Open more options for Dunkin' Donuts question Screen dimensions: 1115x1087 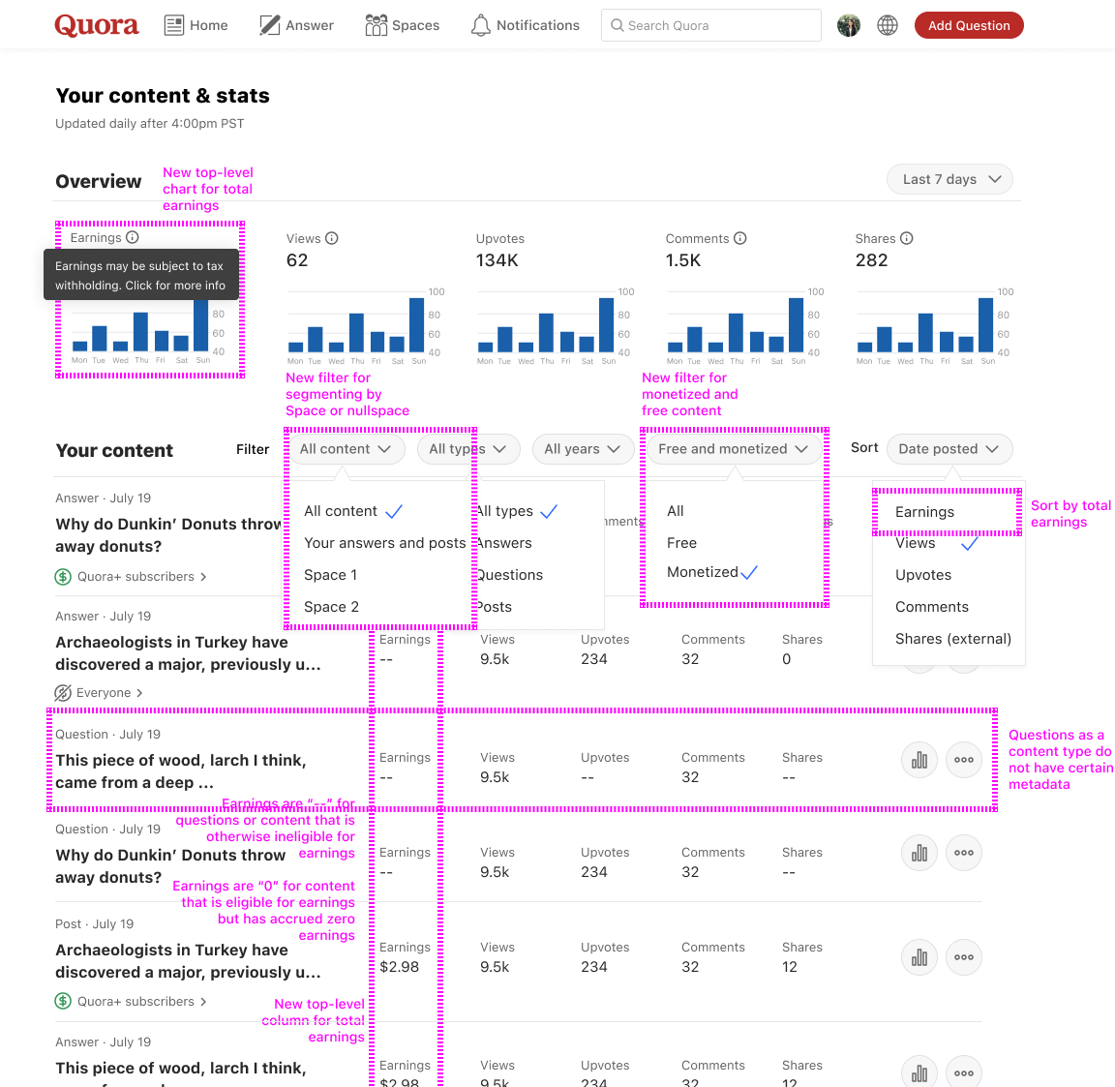[964, 853]
